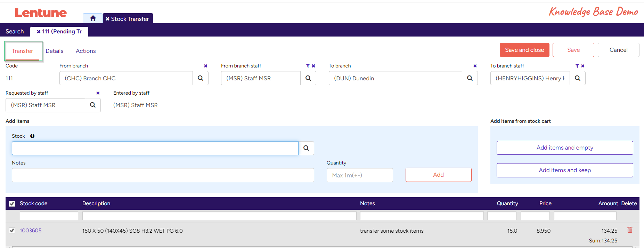Click the From branch text field
The height and width of the screenshot is (248, 644).
(126, 78)
